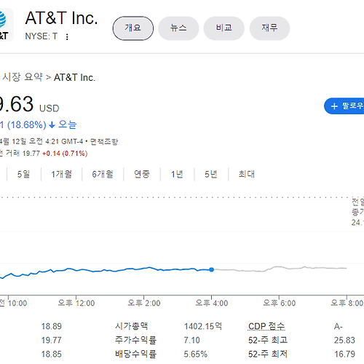Switch chart to 6개월 range

(103, 174)
